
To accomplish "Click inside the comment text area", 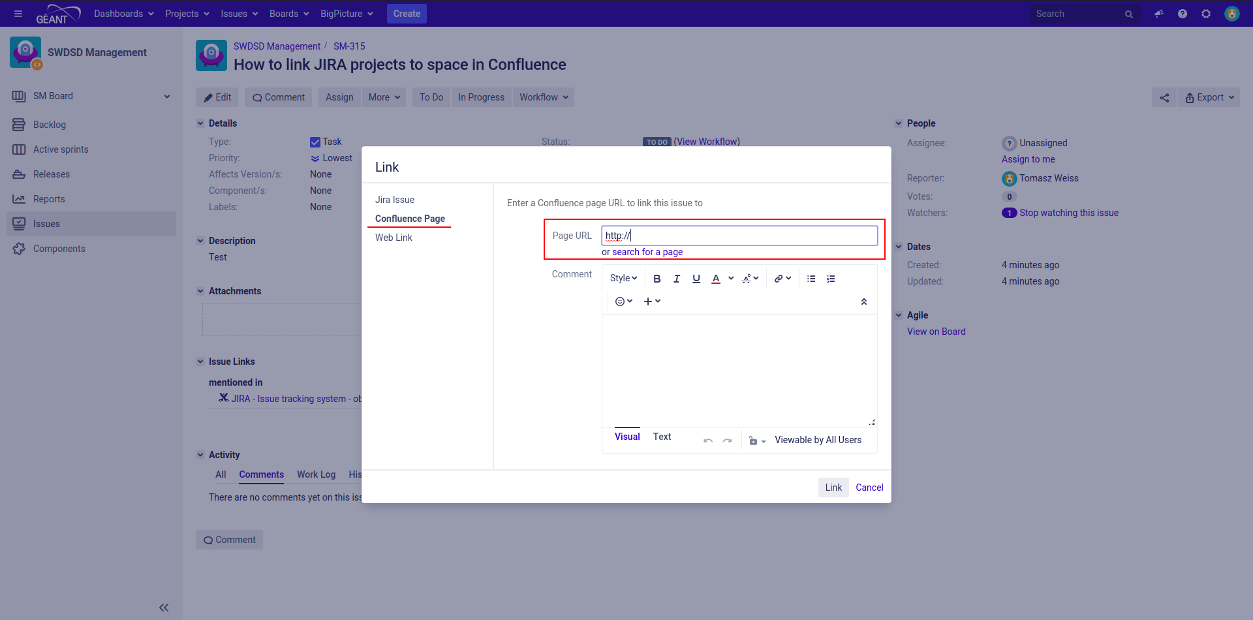I will coord(739,370).
